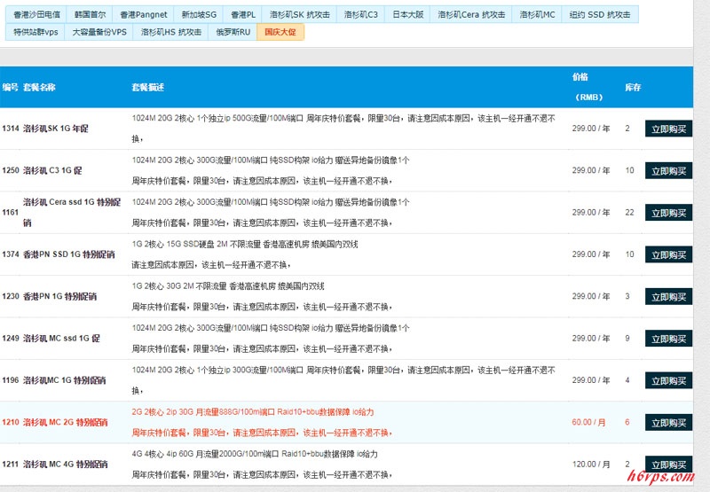
Task: Click the 套餐名称 column header
Action: coord(39,87)
